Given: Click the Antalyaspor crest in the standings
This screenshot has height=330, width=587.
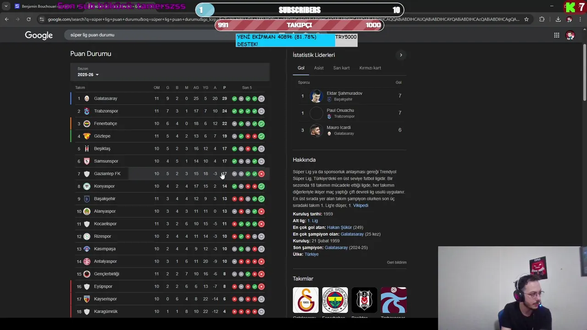Looking at the screenshot, I should tap(87, 261).
